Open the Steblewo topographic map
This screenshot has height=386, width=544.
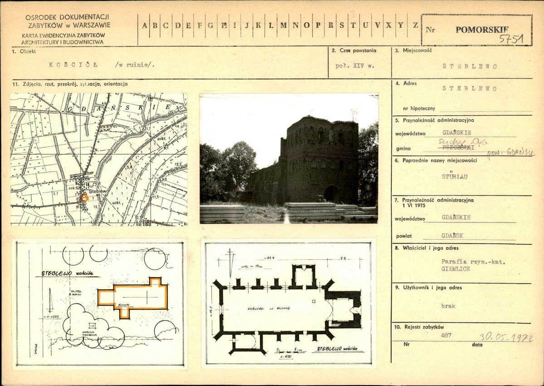tap(98, 159)
